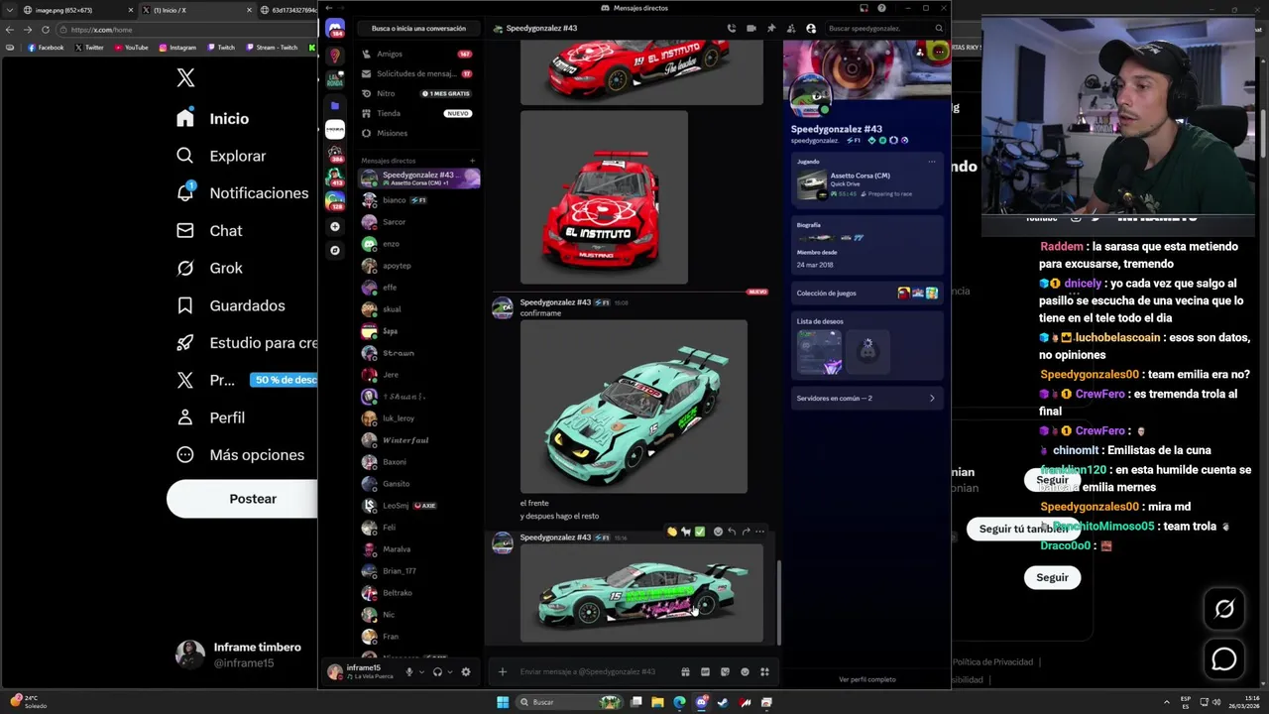React with the green checkmark emoji
Image resolution: width=1269 pixels, height=714 pixels.
coord(700,532)
